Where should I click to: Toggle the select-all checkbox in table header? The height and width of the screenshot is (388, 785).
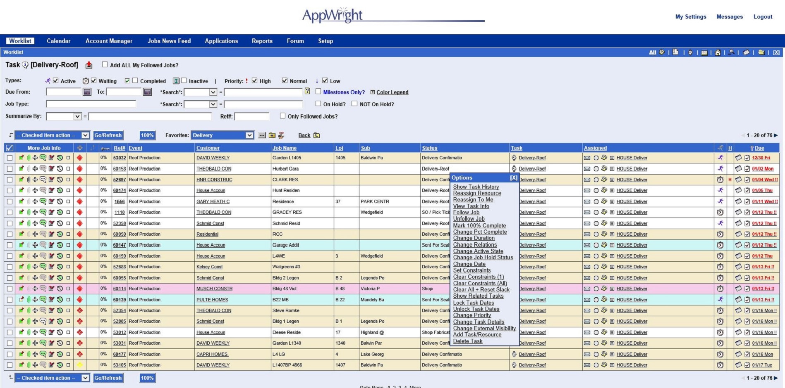click(10, 148)
